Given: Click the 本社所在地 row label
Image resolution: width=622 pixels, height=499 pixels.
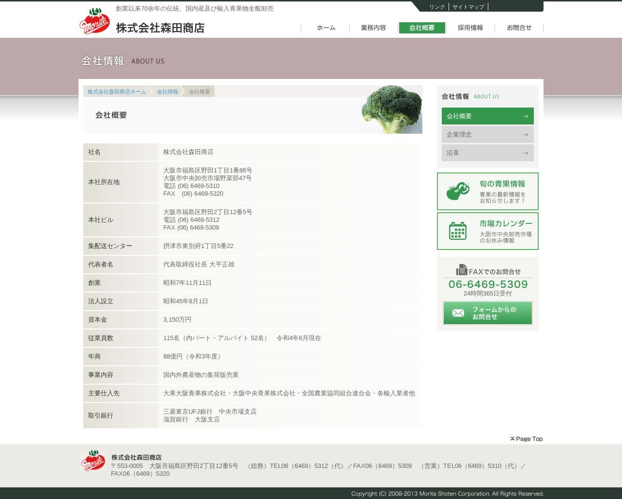Looking at the screenshot, I should coord(104,182).
